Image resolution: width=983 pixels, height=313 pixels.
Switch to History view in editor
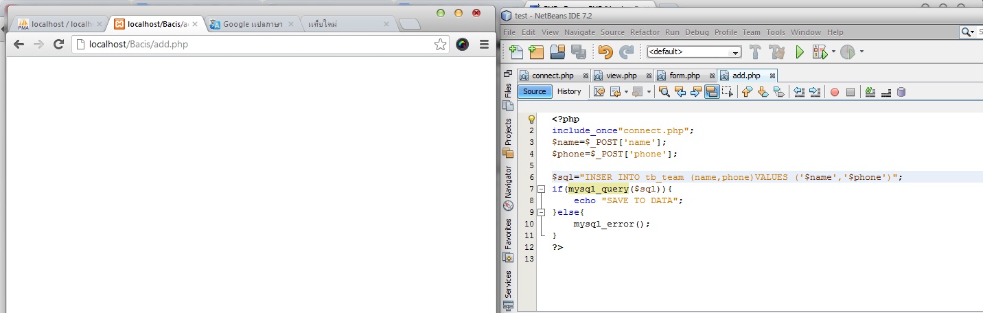point(569,91)
